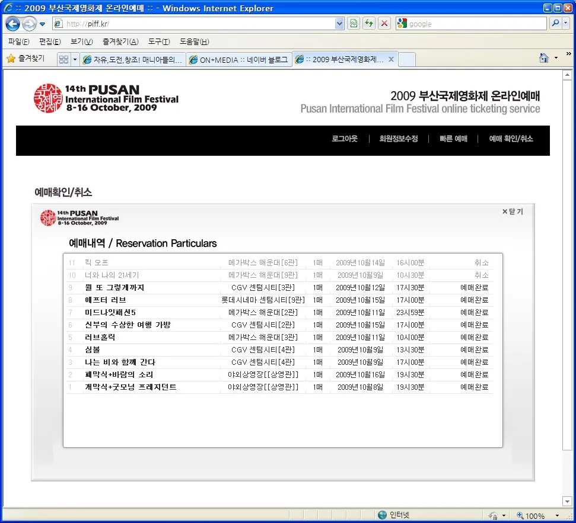Open the Home page icon

[543, 58]
